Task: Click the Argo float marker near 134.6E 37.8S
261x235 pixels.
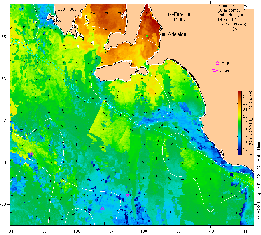Action: click(x=31, y=154)
